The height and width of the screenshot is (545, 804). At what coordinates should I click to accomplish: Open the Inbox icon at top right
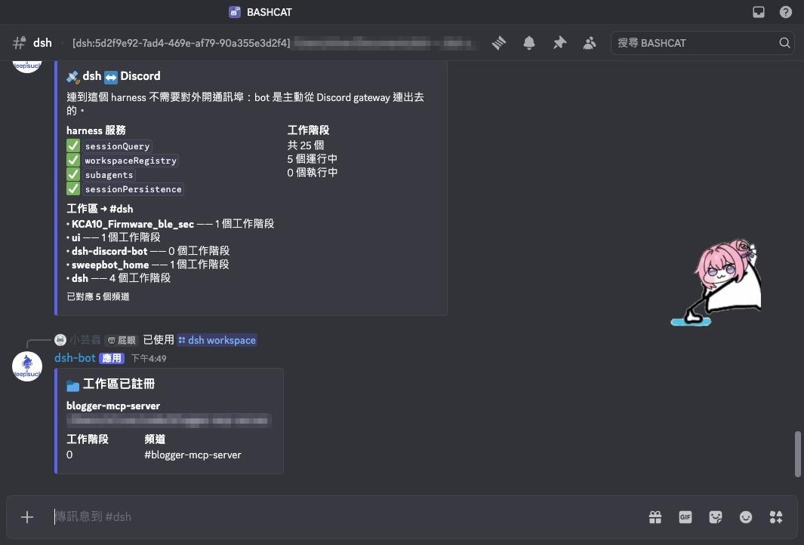click(x=759, y=12)
